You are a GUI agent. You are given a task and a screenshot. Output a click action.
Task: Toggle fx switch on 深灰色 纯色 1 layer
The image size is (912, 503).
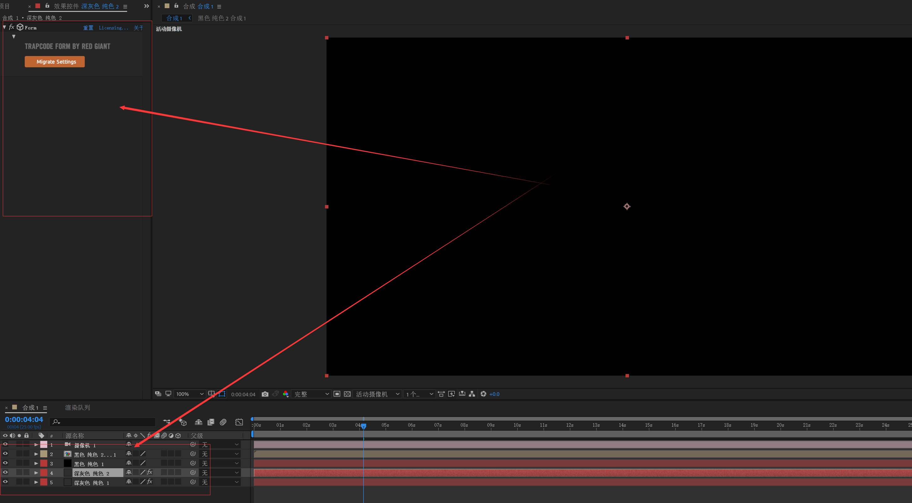(150, 482)
